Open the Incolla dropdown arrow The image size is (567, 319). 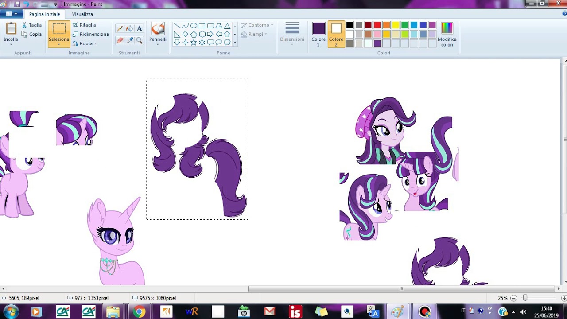pos(11,44)
